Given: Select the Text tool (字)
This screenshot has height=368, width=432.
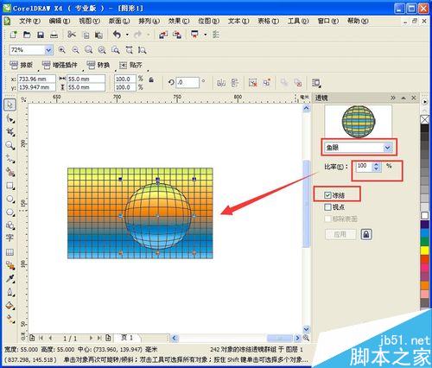Looking at the screenshot, I should [x=10, y=238].
